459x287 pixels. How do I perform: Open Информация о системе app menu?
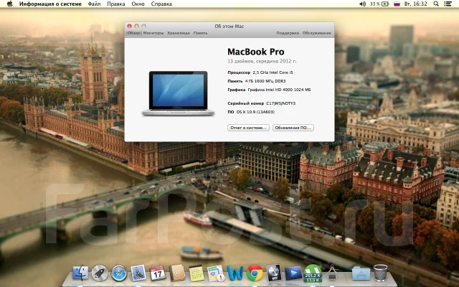50,4
